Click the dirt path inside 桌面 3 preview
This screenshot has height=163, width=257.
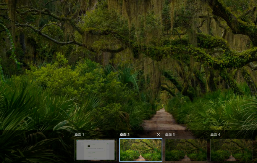pos(186,158)
